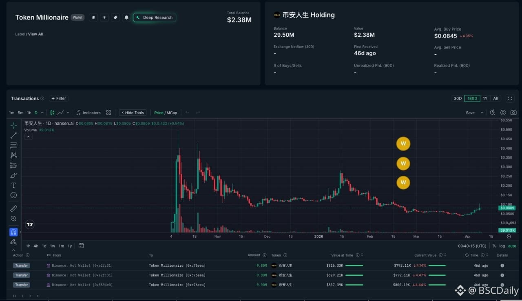Open the interval dropdown next to D
The height and width of the screenshot is (301, 522).
click(42, 113)
